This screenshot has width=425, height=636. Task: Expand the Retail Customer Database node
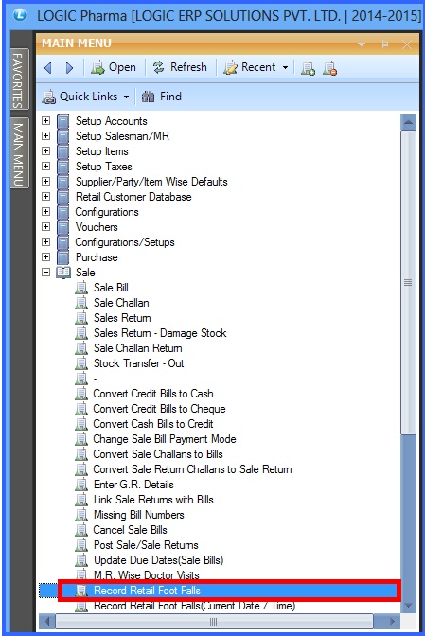click(45, 197)
